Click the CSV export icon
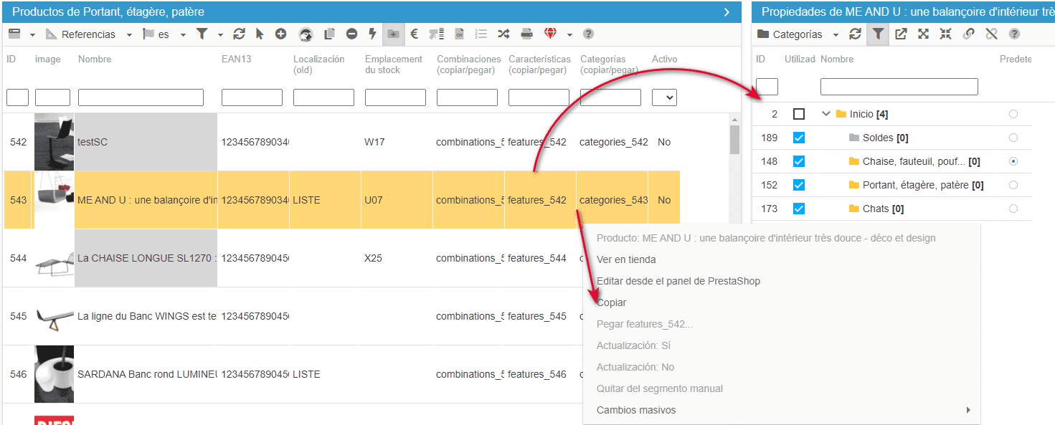 click(459, 34)
